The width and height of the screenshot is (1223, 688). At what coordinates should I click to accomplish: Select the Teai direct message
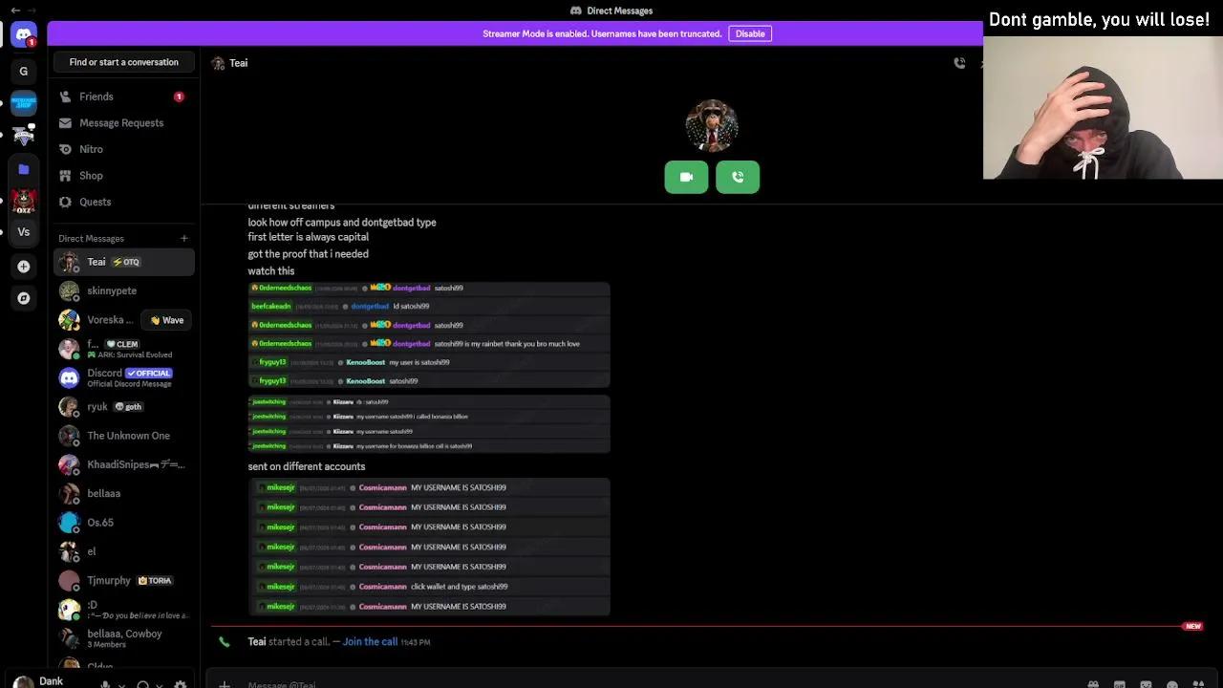point(124,262)
